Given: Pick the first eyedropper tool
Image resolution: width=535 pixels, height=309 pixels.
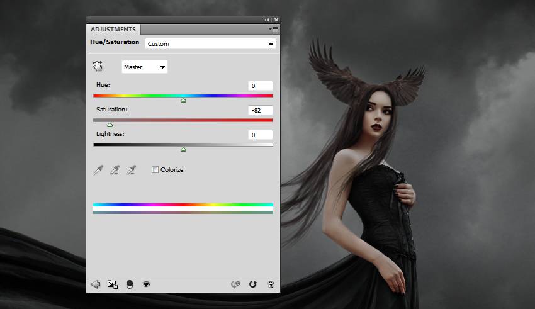Looking at the screenshot, I should click(x=98, y=170).
